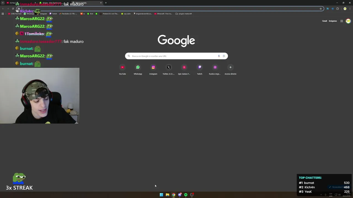Open the Gmail link
The width and height of the screenshot is (353, 198).
point(325,21)
